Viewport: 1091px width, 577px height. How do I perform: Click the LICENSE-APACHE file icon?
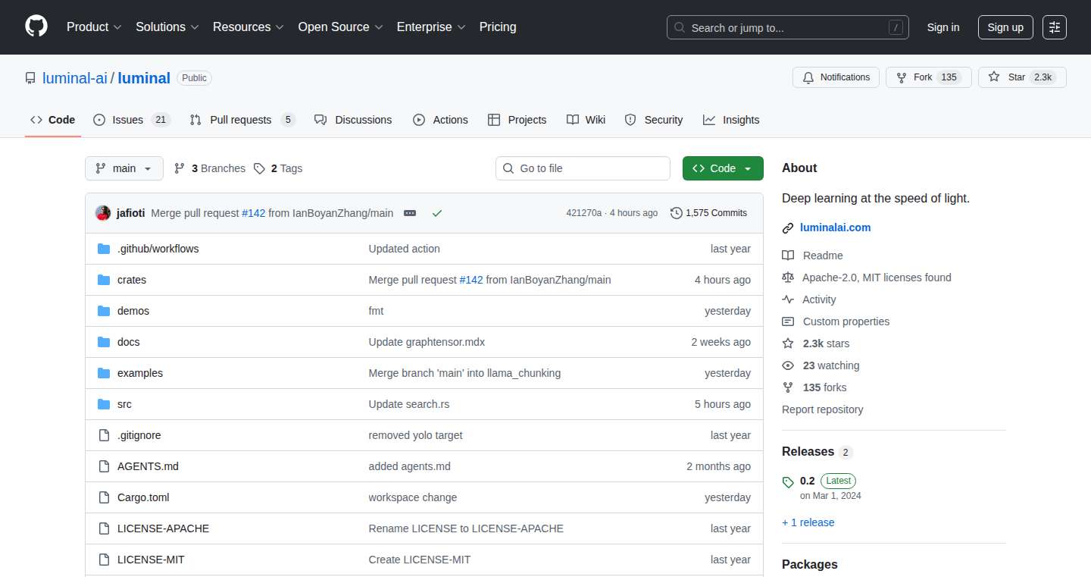click(104, 528)
